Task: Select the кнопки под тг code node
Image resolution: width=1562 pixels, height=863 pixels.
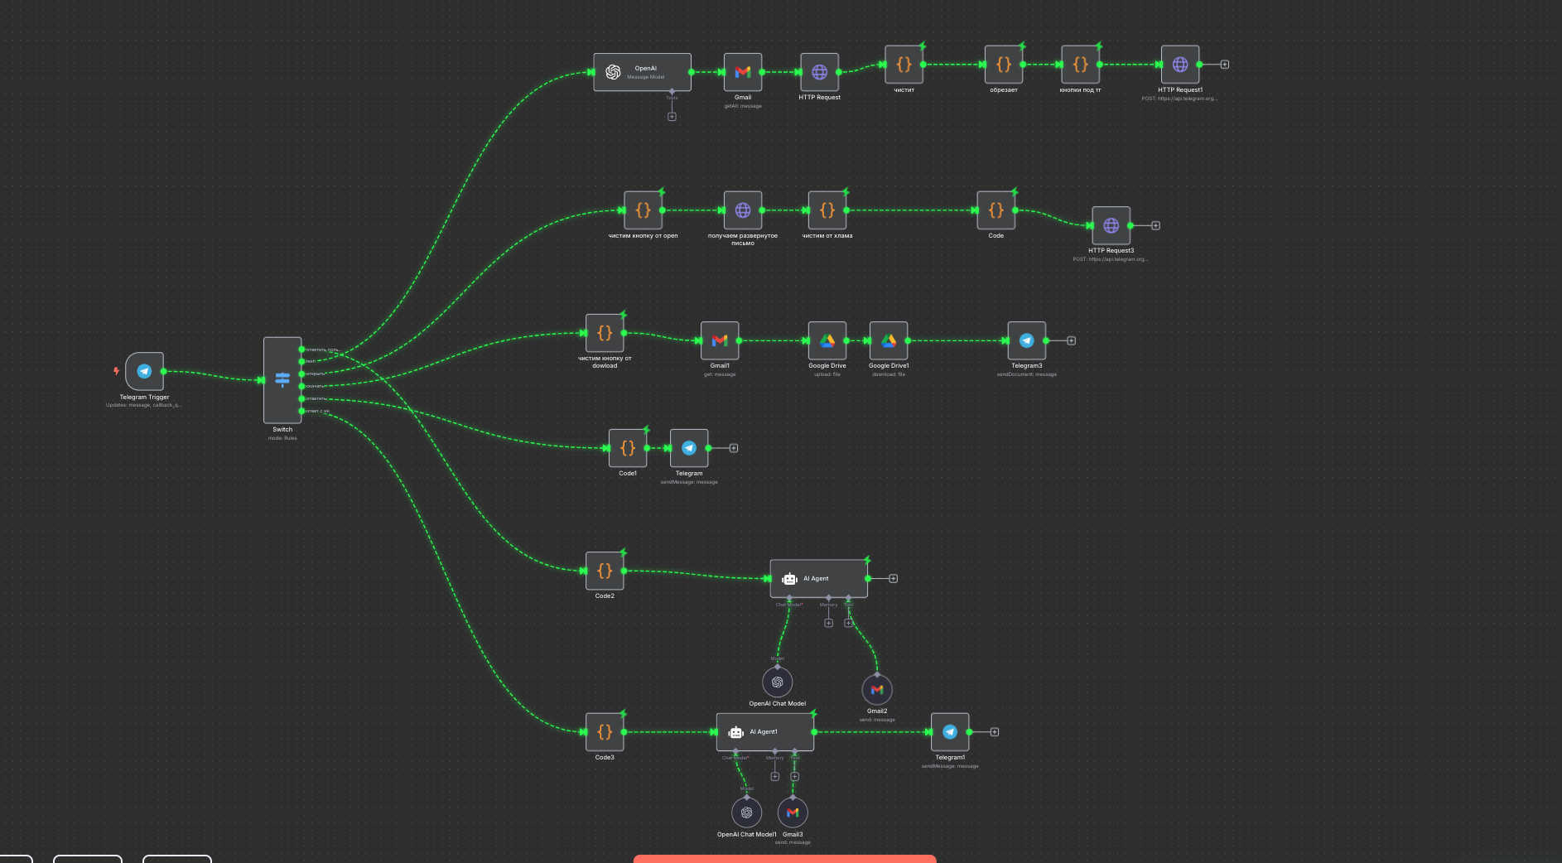Action: pyautogui.click(x=1080, y=64)
